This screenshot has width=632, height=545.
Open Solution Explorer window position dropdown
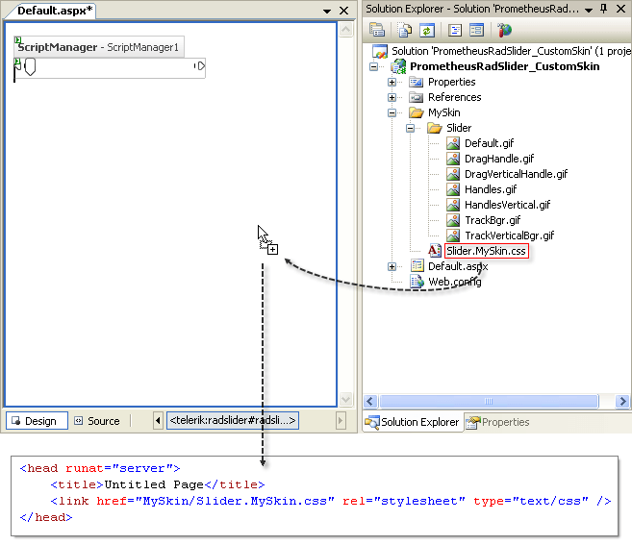point(591,10)
